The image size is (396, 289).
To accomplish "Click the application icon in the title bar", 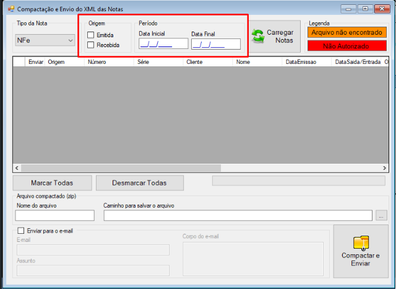I will click(11, 9).
